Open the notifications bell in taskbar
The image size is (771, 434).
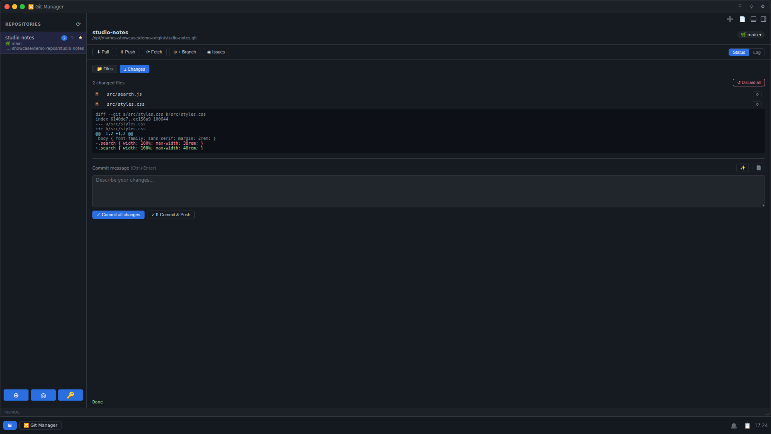(734, 426)
